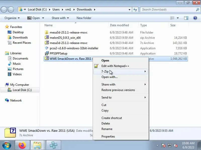Select Local Disk (C:) in navigation pane
This screenshot has height=150, width=201.
coord(20,90)
